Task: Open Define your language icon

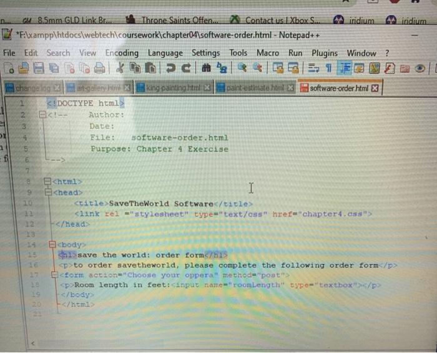Action: (x=359, y=68)
